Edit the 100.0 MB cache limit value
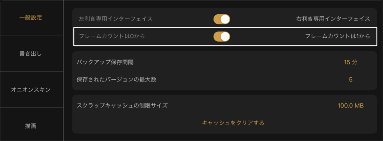 pos(350,106)
